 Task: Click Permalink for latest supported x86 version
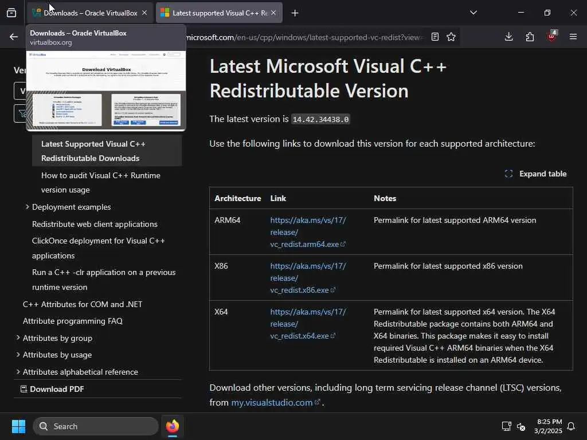448,266
